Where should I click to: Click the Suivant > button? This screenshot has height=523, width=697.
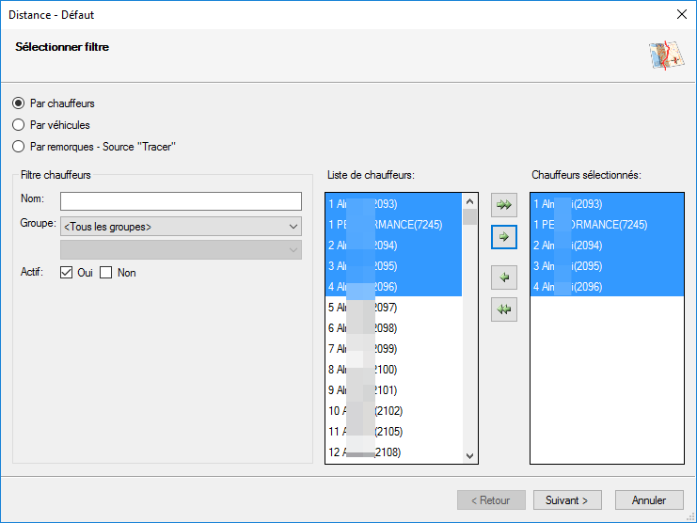click(567, 500)
